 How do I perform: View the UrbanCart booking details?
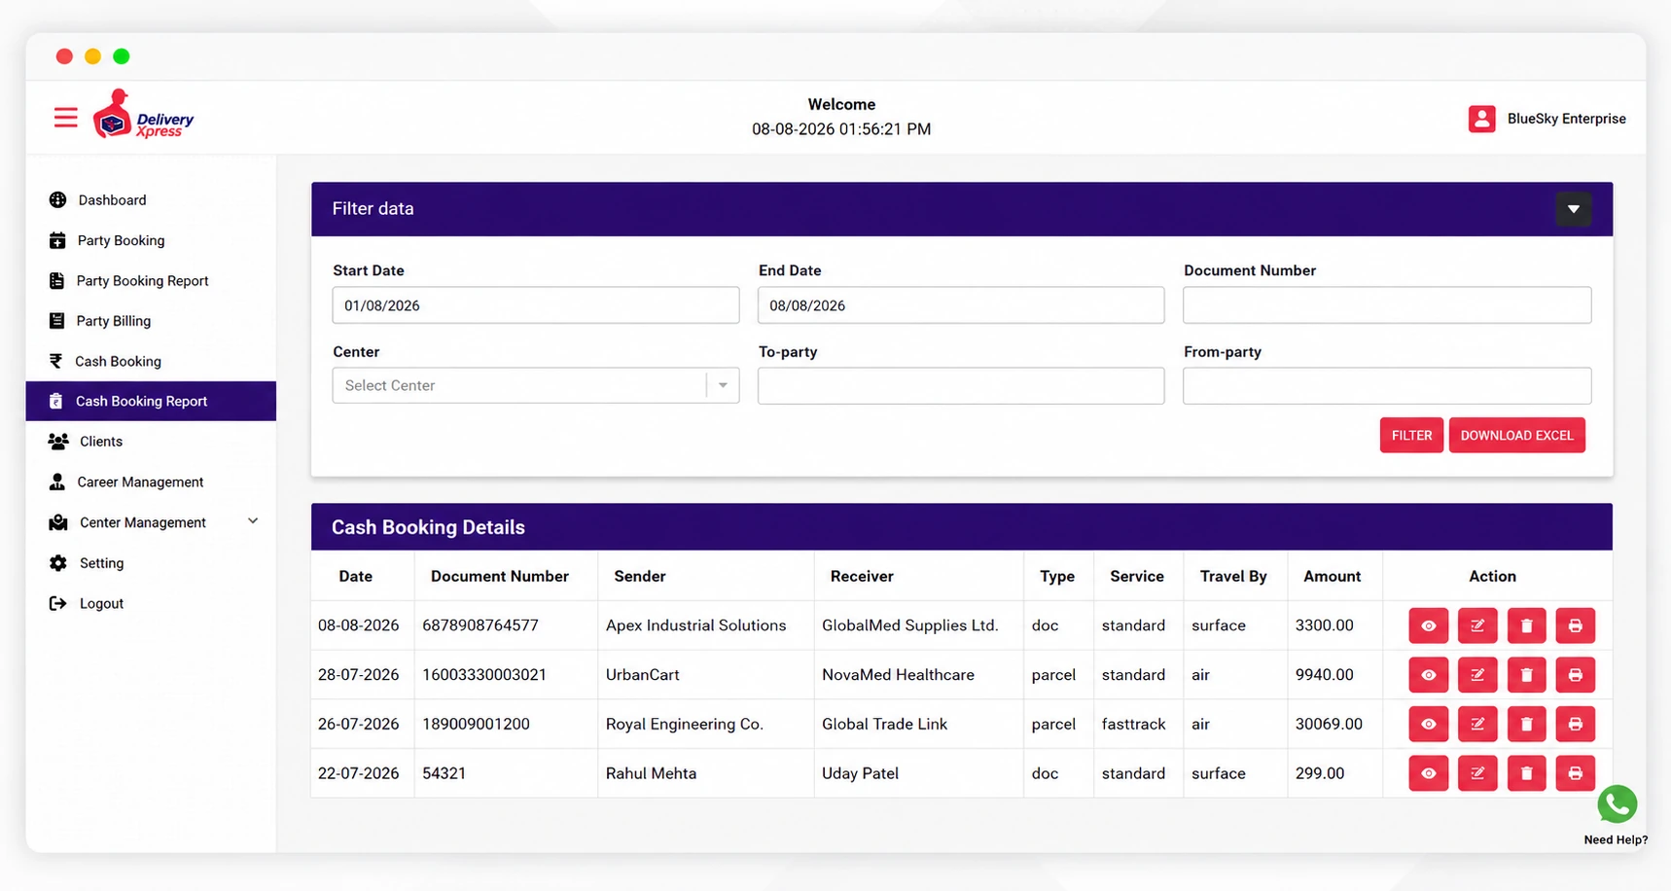(x=1428, y=675)
